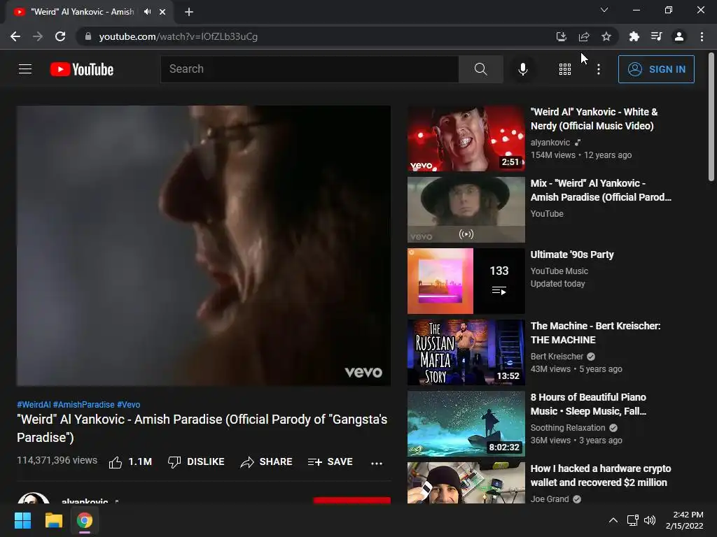Reload the page
The width and height of the screenshot is (717, 537).
(x=60, y=36)
